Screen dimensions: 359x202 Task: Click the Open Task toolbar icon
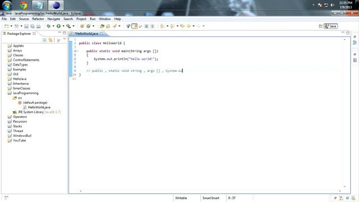click(108, 26)
